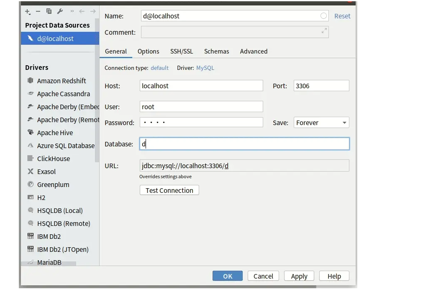The width and height of the screenshot is (423, 292).
Task: Click the add data source plus icon
Action: tap(28, 11)
